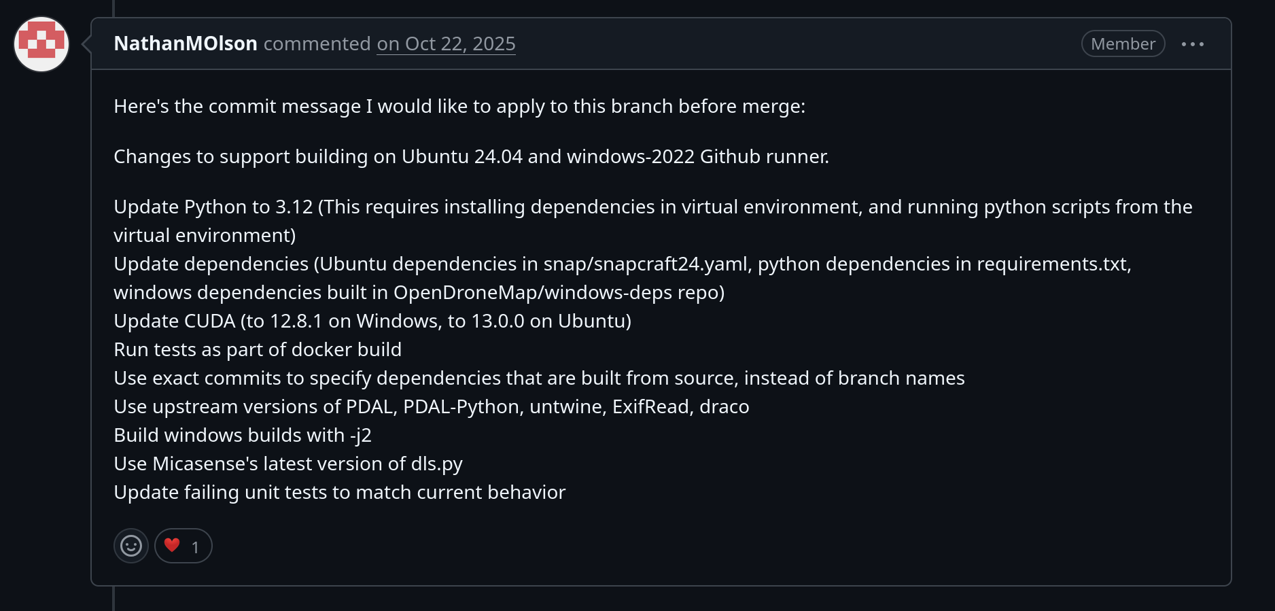Click the 'Update failing unit tests' line
This screenshot has height=611, width=1275.
point(339,493)
